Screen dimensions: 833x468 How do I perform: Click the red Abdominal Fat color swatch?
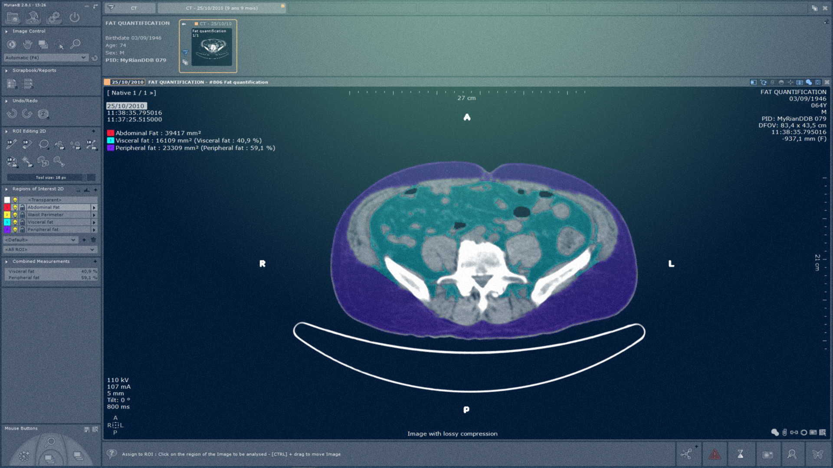7,207
